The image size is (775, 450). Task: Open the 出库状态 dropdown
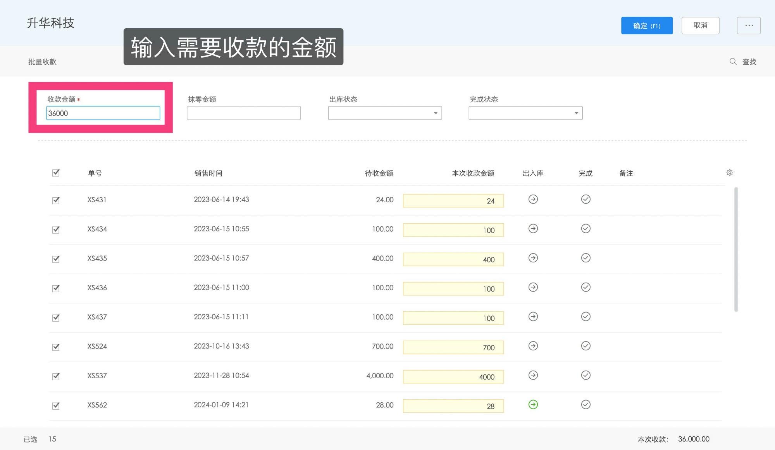384,113
